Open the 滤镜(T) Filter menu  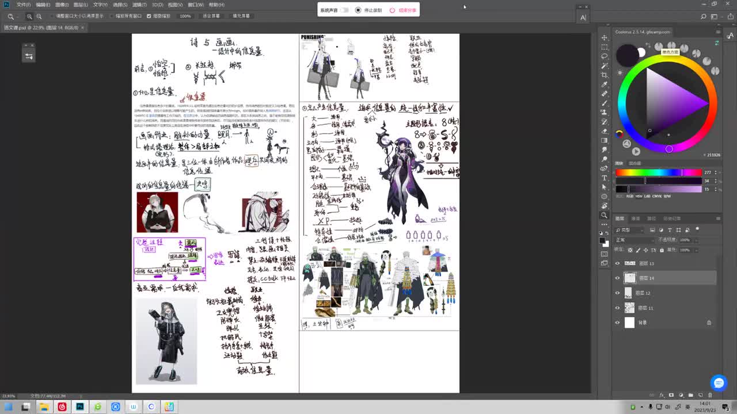point(139,5)
